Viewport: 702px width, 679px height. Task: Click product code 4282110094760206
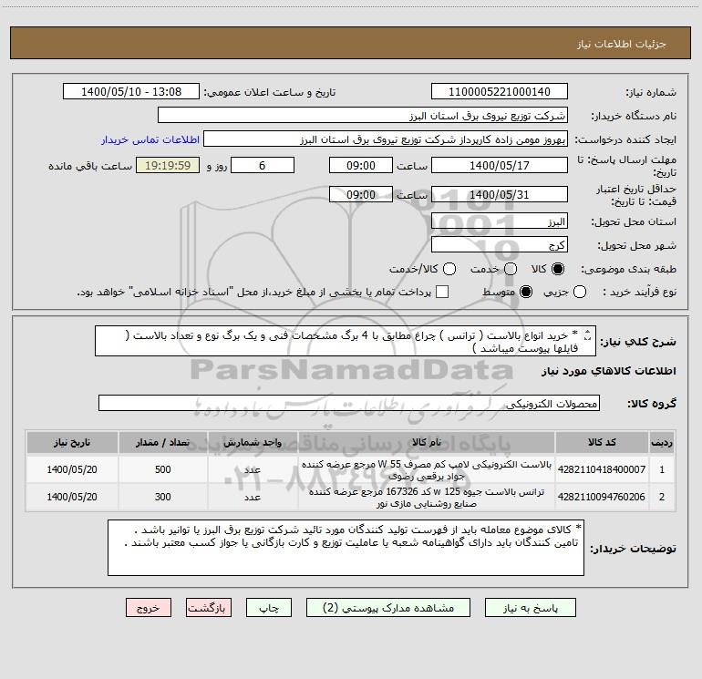602,497
